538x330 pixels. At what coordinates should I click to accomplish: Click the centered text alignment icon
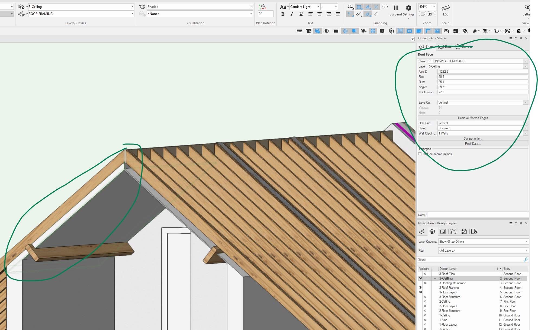click(320, 14)
